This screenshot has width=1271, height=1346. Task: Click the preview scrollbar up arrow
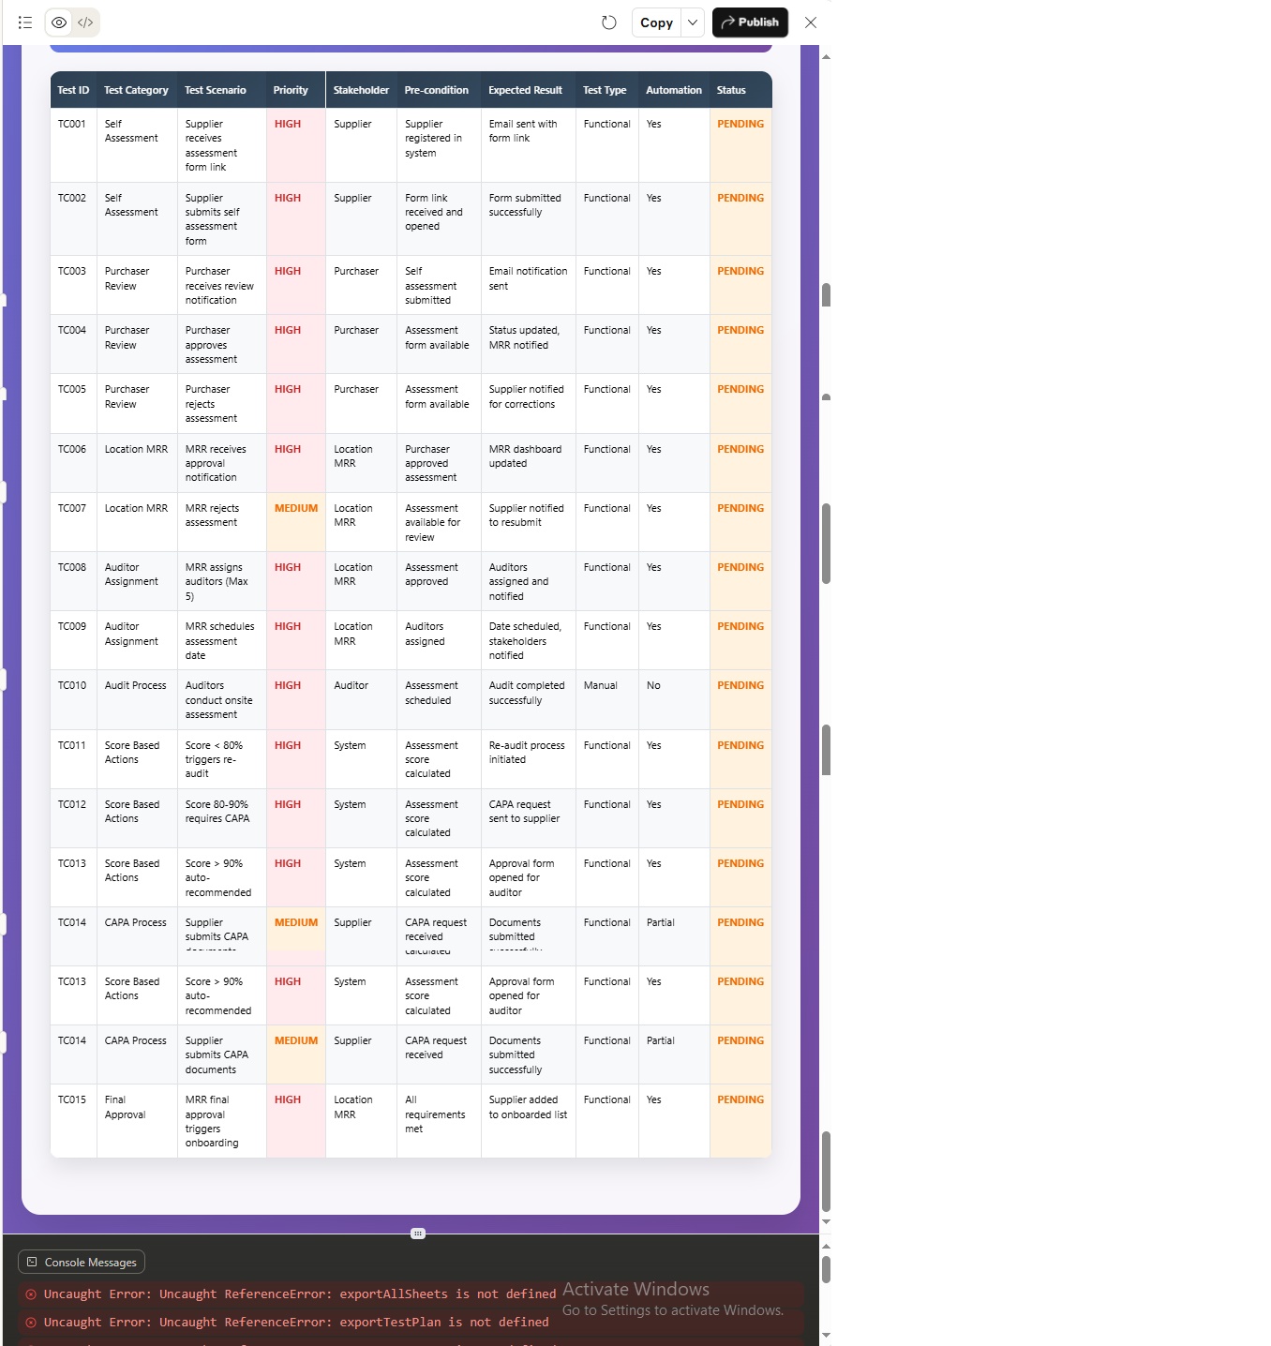tap(826, 57)
